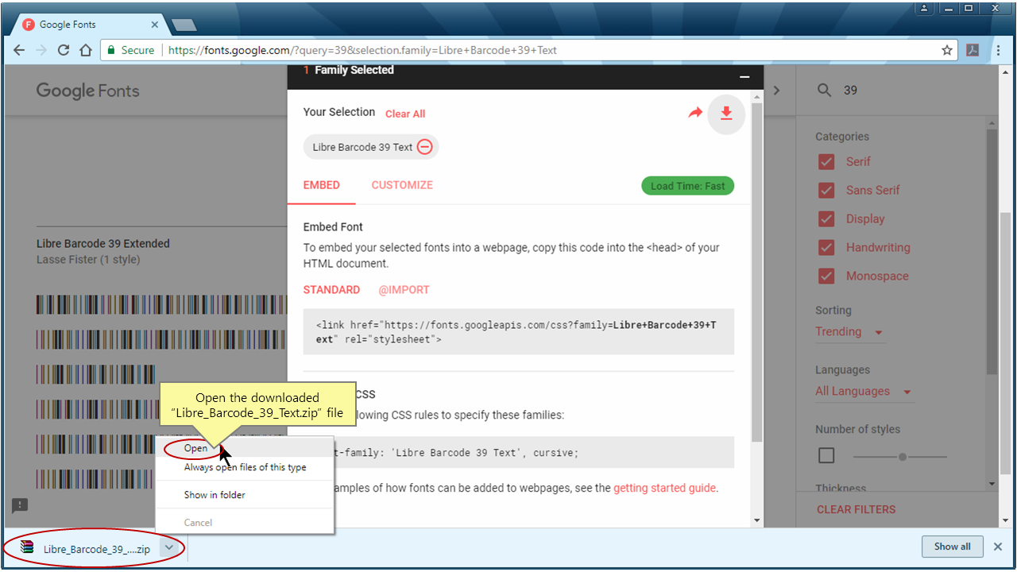
Task: Click the search magnifier icon
Action: pyautogui.click(x=824, y=90)
